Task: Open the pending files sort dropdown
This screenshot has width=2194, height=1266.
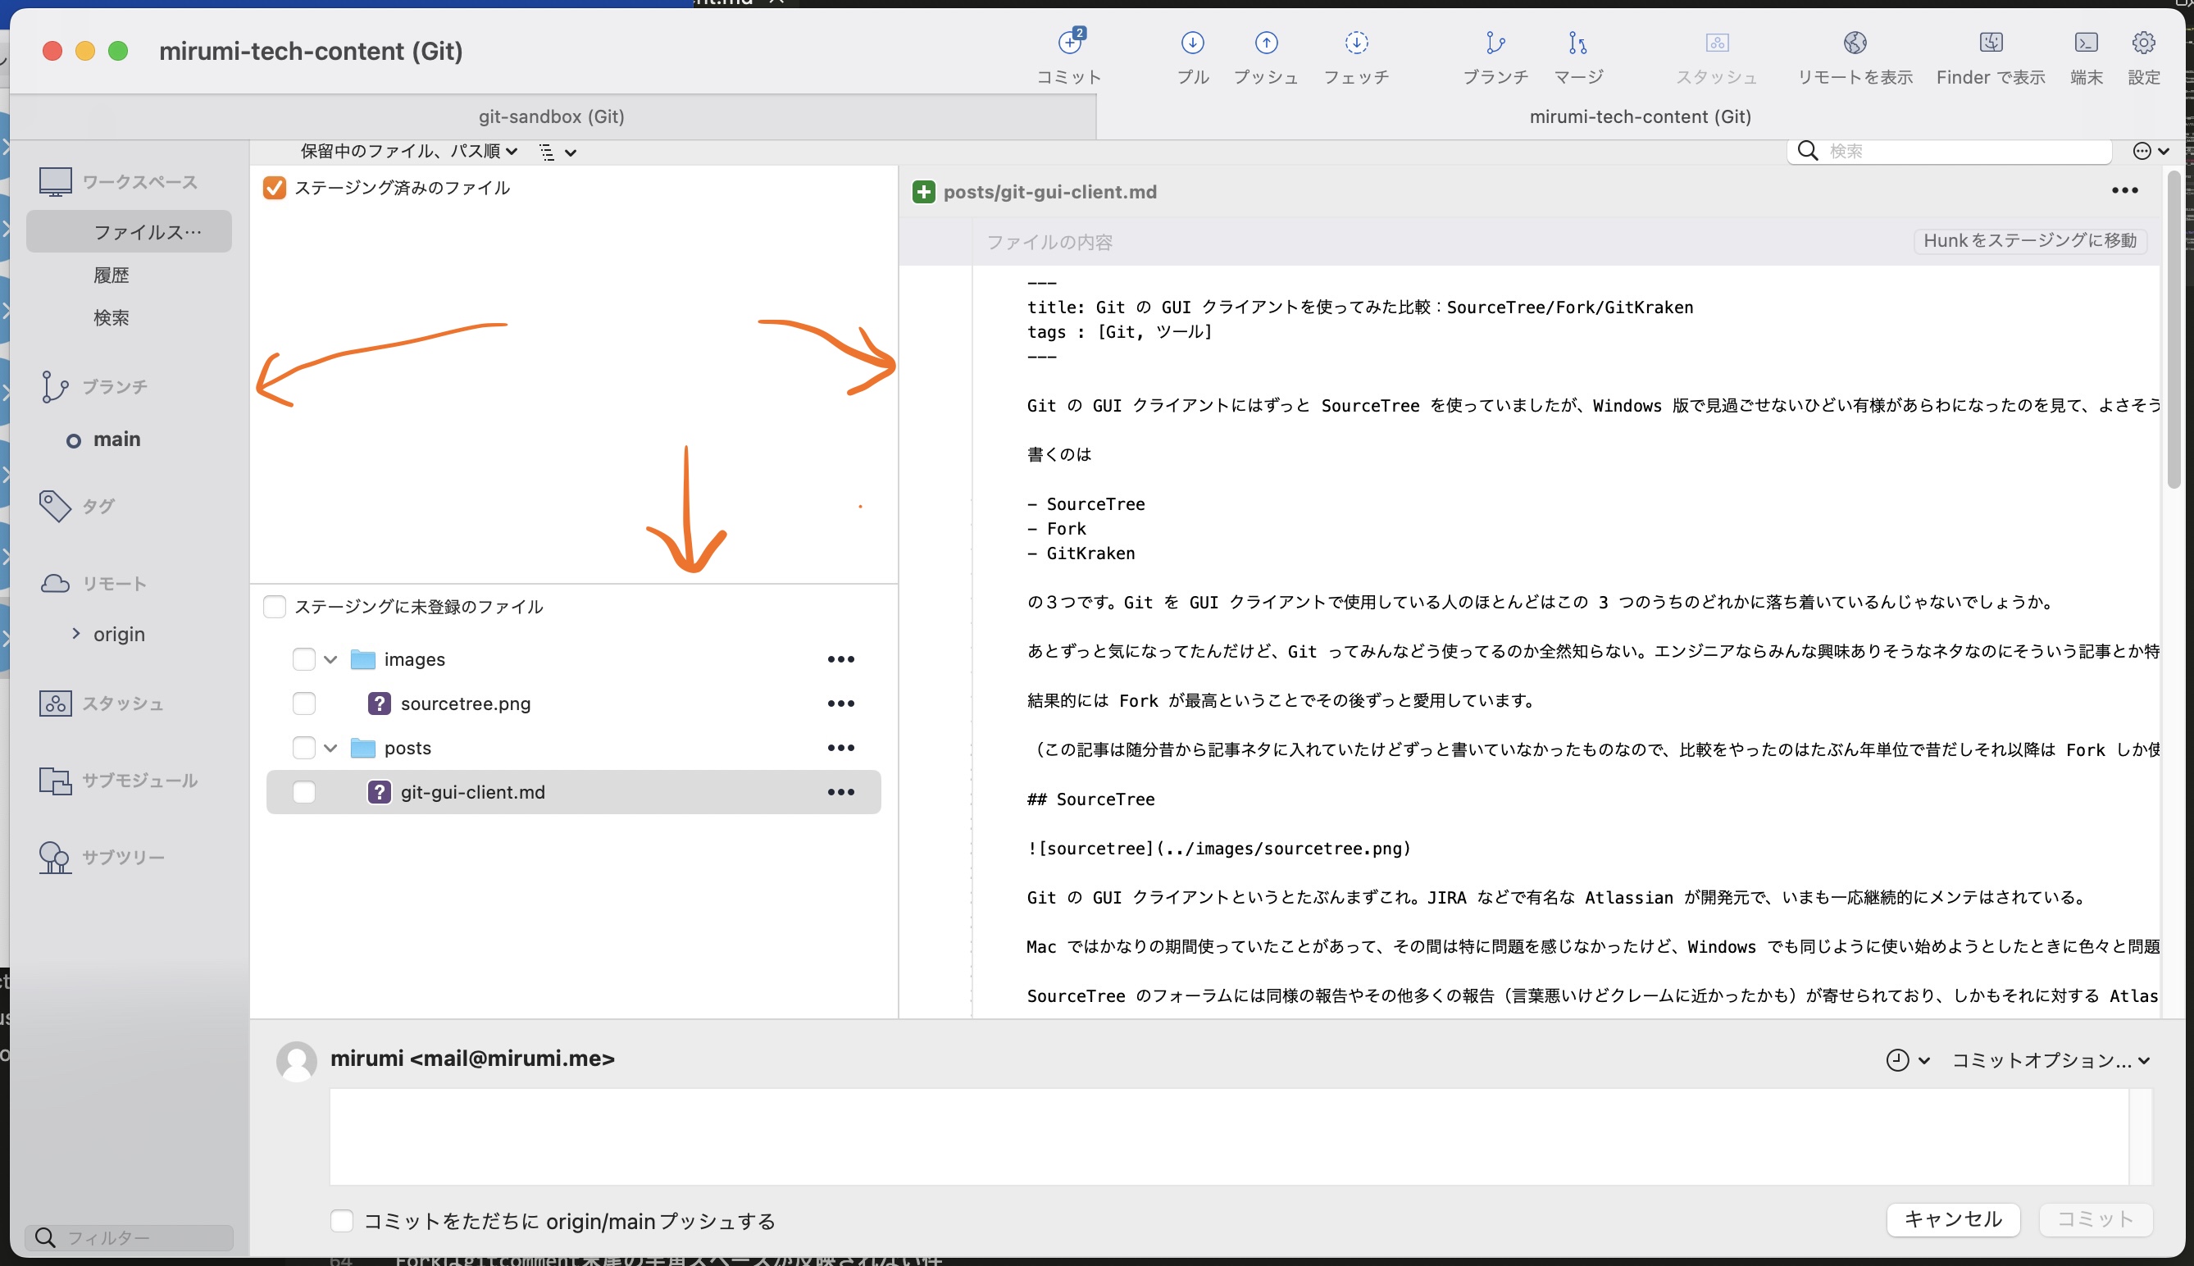Action: tap(408, 152)
